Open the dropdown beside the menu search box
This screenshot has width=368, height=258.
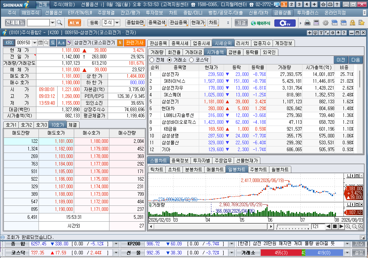[53, 23]
